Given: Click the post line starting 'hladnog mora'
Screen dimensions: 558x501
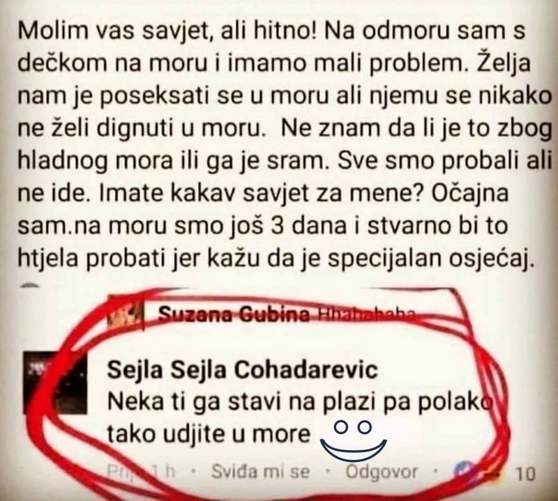Looking at the screenshot, I should (x=285, y=162).
